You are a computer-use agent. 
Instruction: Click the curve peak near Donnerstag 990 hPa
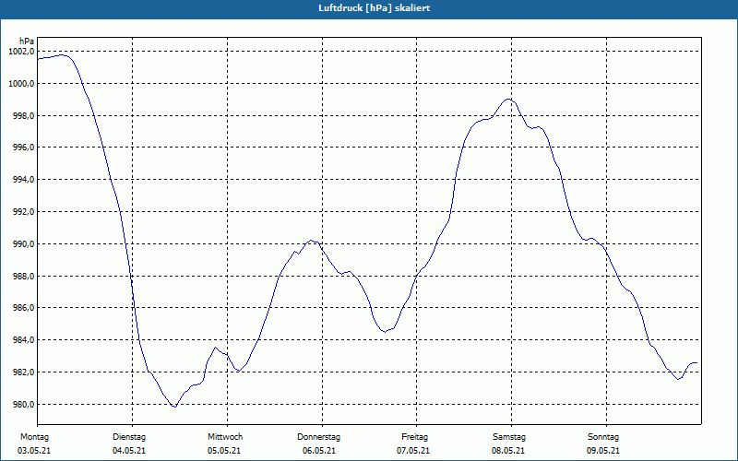click(x=311, y=241)
